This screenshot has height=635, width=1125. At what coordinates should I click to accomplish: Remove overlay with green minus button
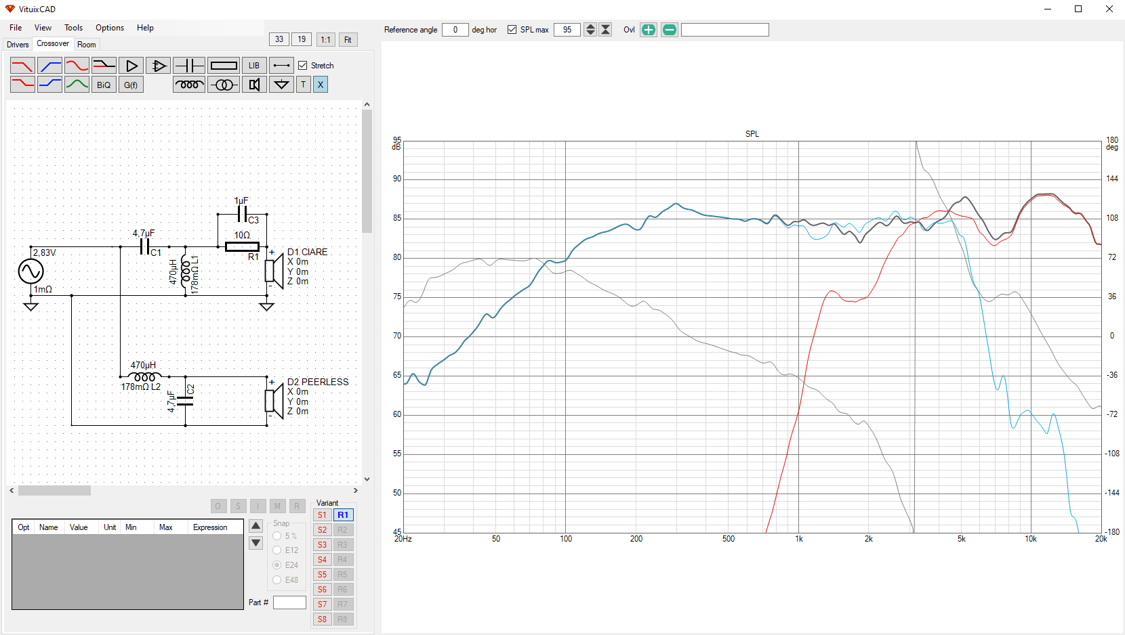669,30
